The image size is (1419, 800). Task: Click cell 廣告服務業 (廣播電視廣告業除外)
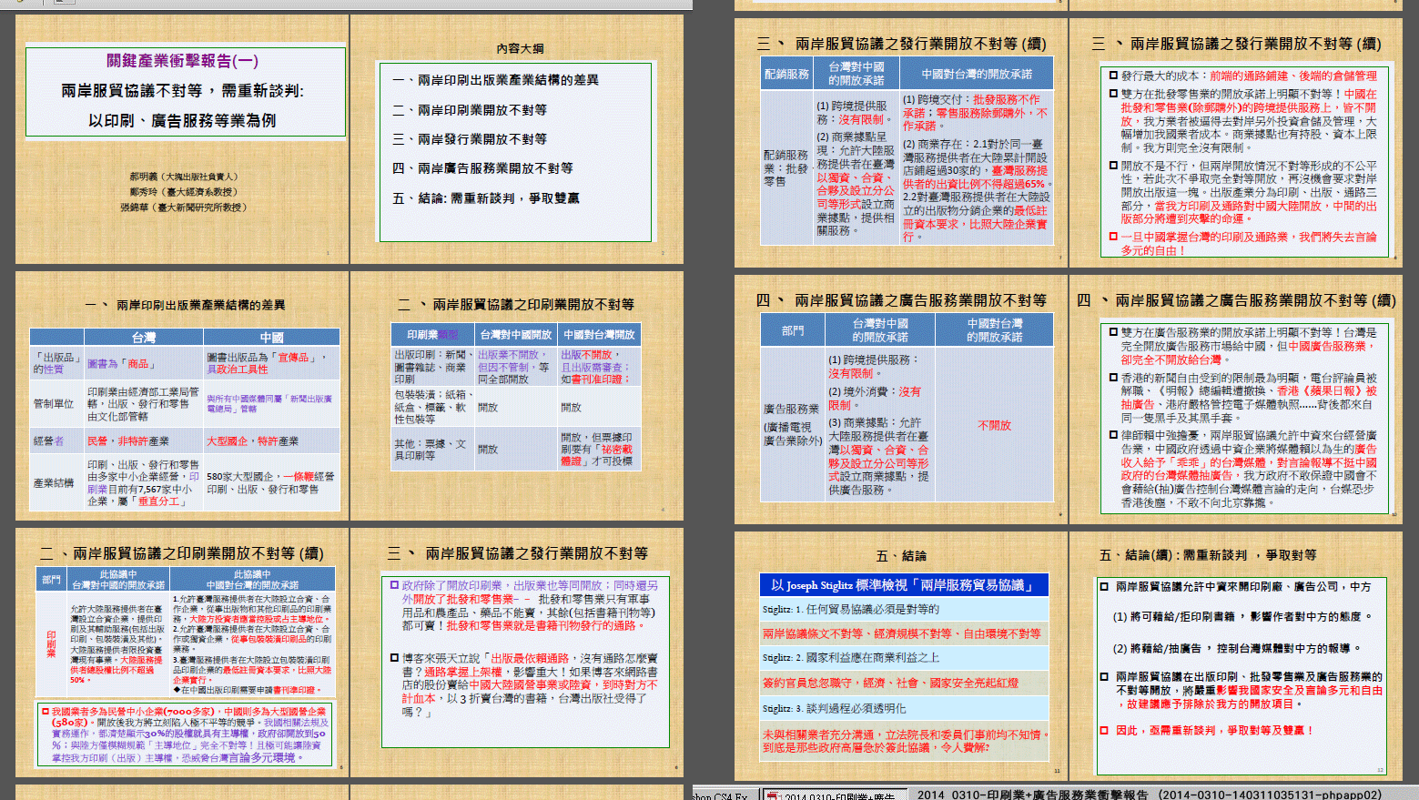[792, 425]
